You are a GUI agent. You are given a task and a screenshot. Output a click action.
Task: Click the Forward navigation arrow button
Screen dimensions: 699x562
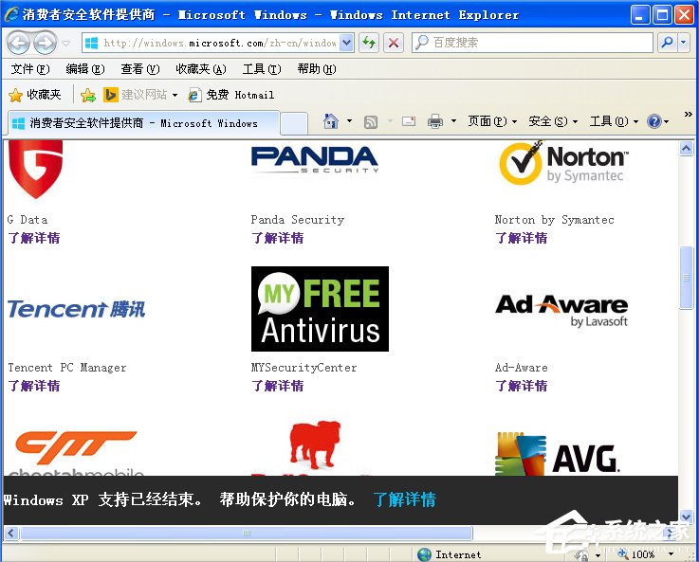[x=45, y=43]
